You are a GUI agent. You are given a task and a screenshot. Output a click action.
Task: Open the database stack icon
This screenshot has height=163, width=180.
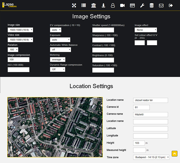coord(151,5)
